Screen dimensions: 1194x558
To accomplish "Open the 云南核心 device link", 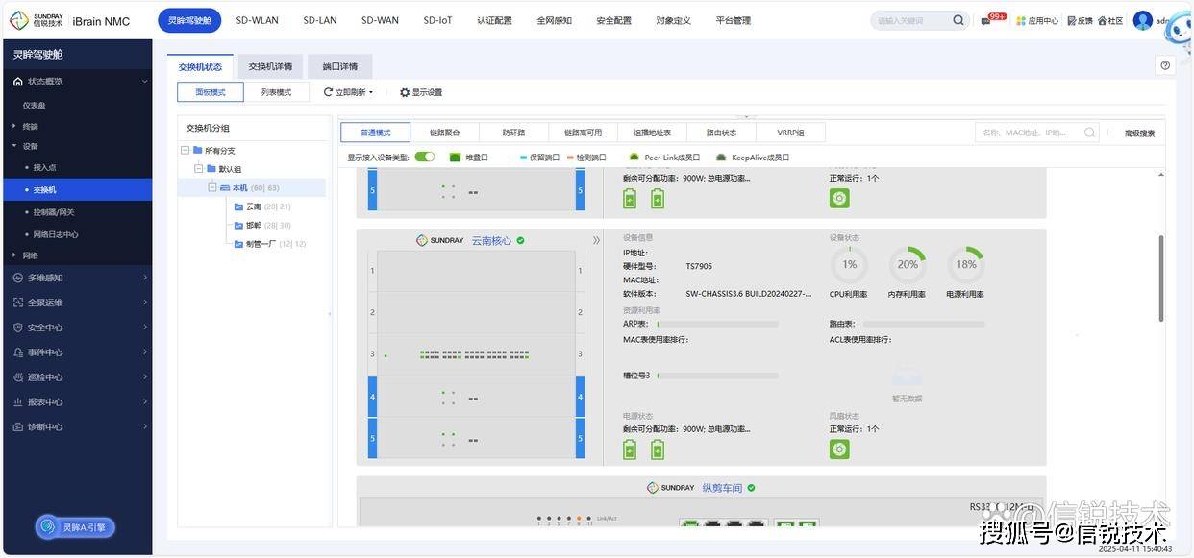I will tap(491, 241).
